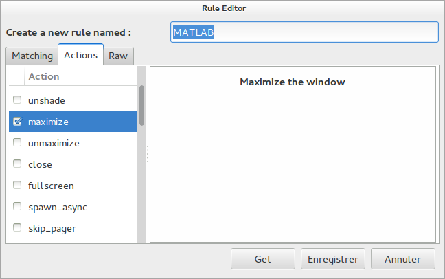
Task: Tick the unmaximize checkbox
Action: (x=18, y=144)
